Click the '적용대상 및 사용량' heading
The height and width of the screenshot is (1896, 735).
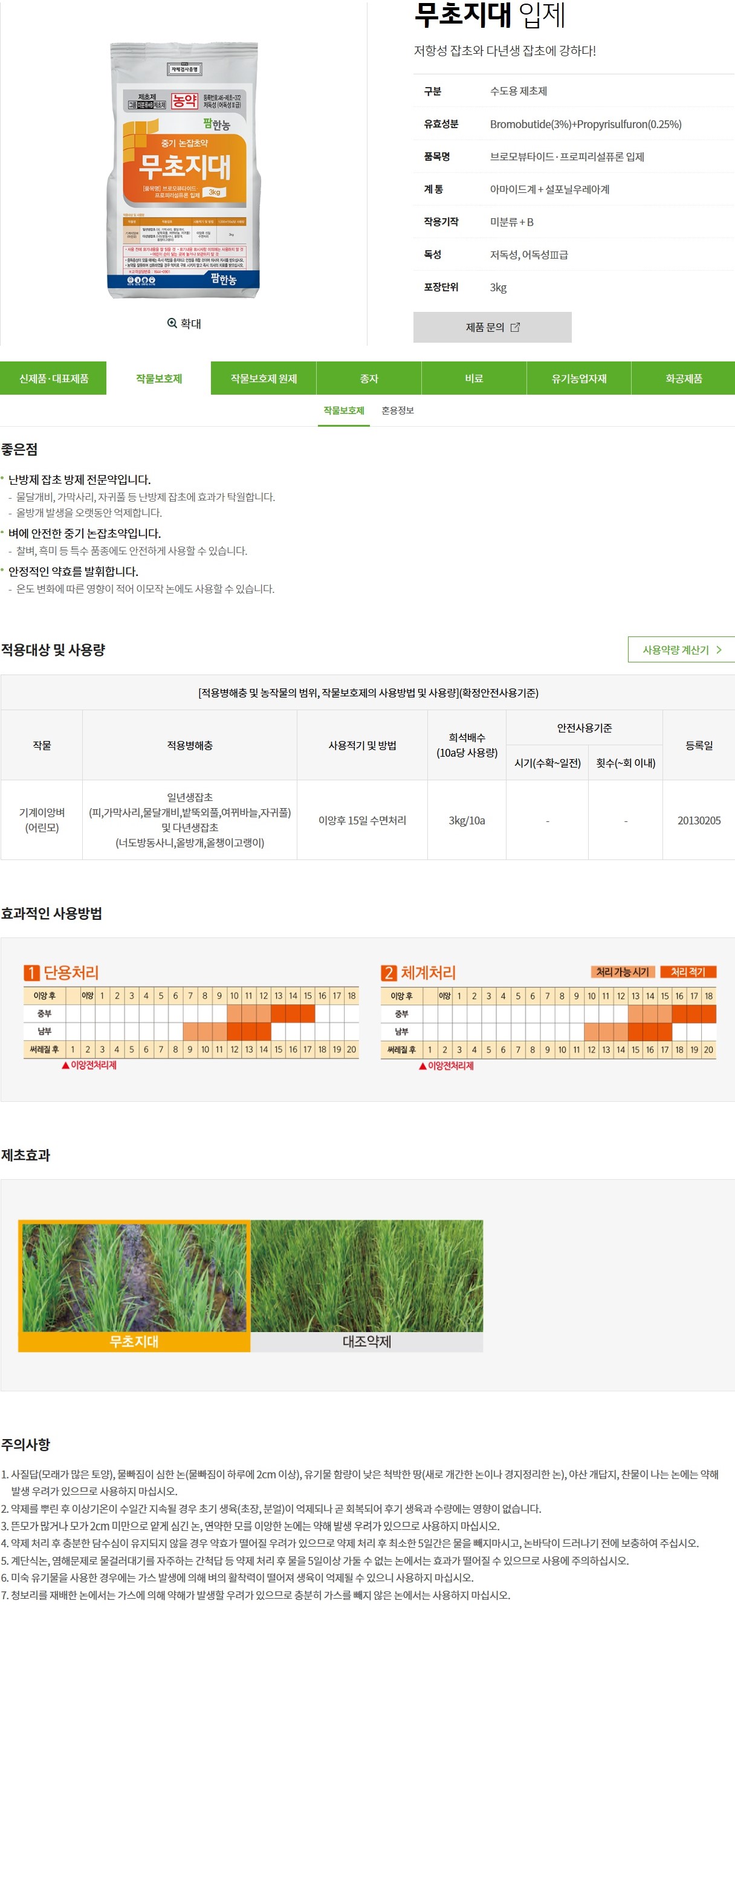pos(53,650)
